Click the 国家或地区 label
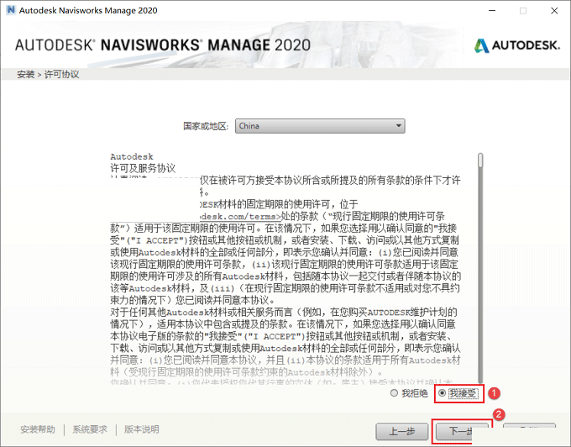571x447 pixels. point(206,126)
